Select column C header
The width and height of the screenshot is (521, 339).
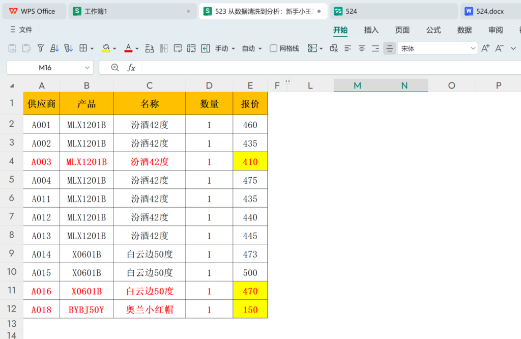tap(150, 86)
